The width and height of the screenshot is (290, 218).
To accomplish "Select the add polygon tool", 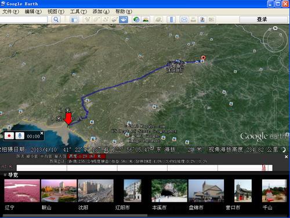I will coord(97,19).
